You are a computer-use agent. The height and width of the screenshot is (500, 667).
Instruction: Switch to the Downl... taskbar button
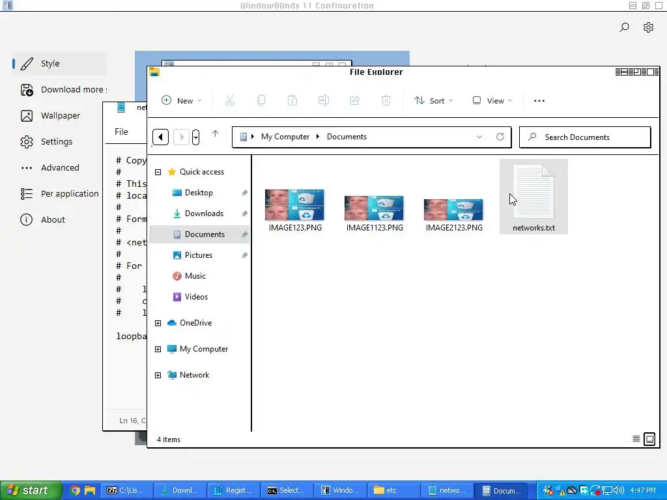(x=180, y=491)
